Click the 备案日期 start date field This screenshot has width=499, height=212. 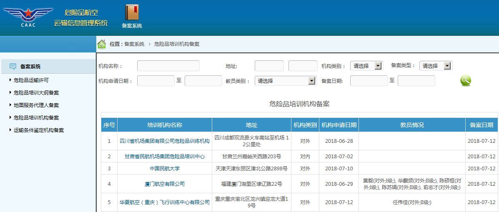pyautogui.click(x=369, y=81)
